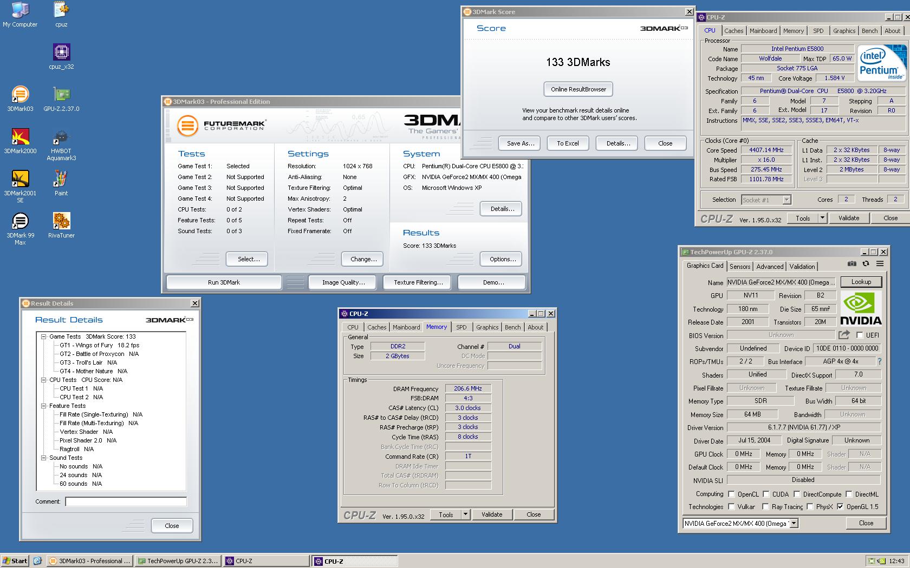Click To Excel button in 3DMark Score
The width and height of the screenshot is (910, 568).
568,143
